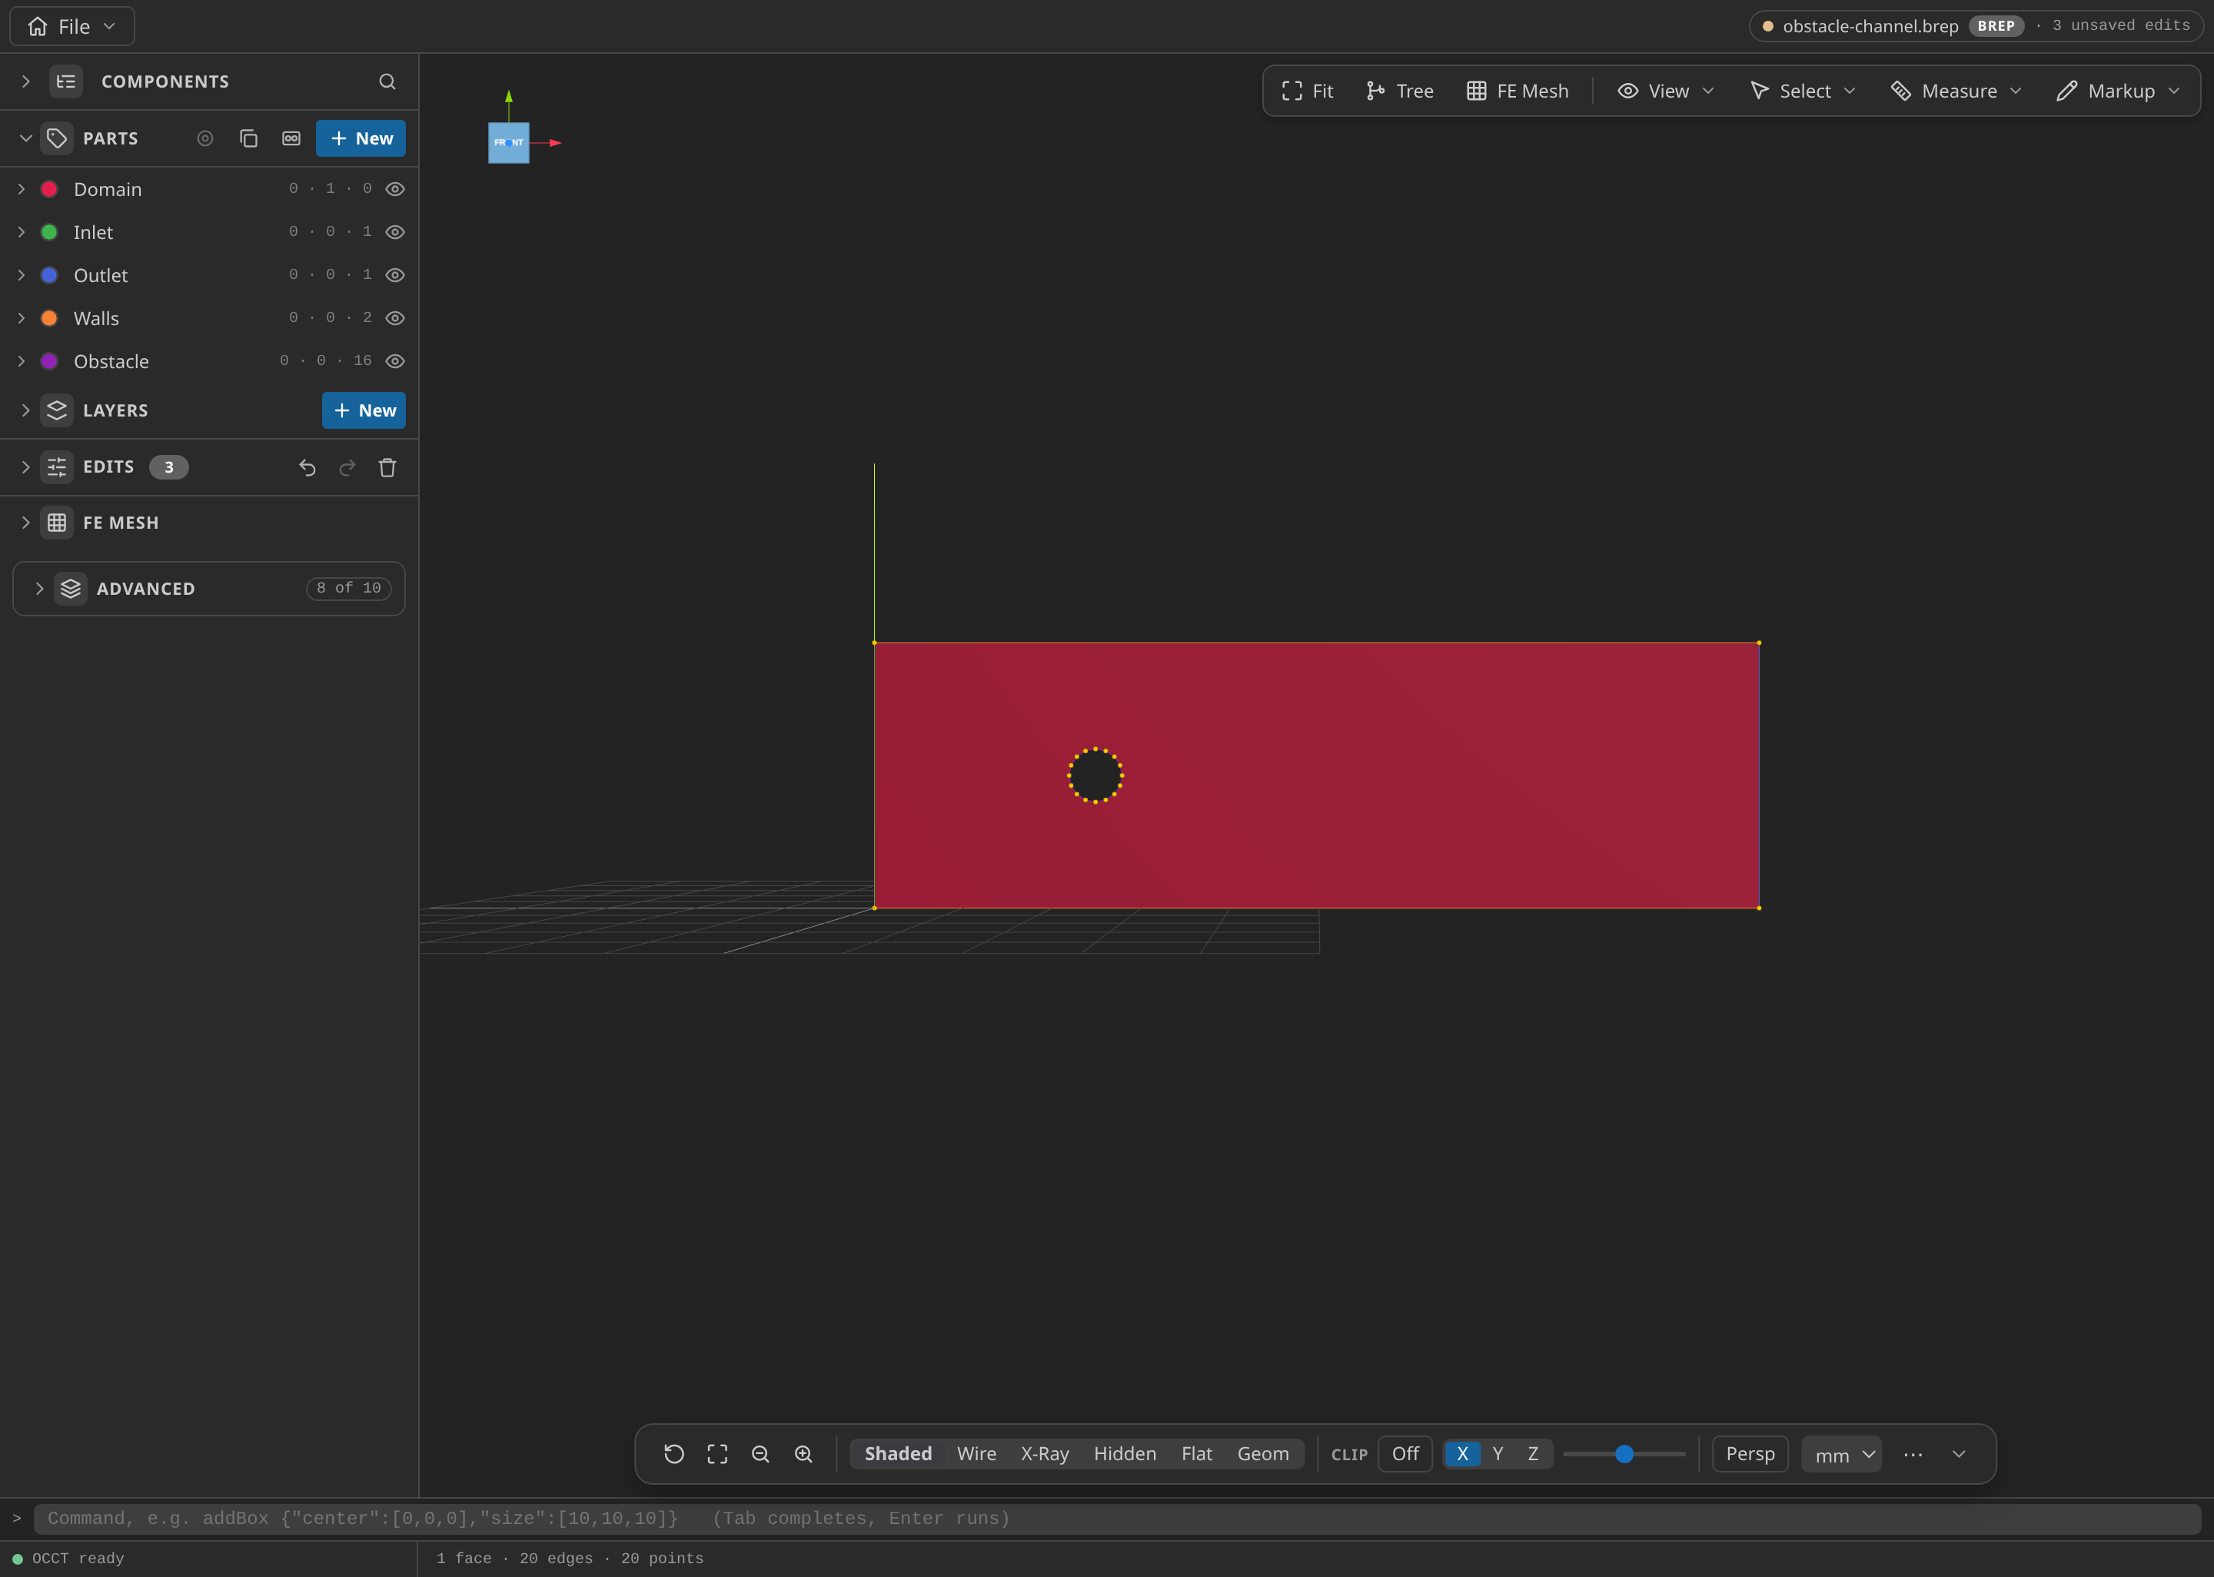Redo the edit

pyautogui.click(x=347, y=468)
